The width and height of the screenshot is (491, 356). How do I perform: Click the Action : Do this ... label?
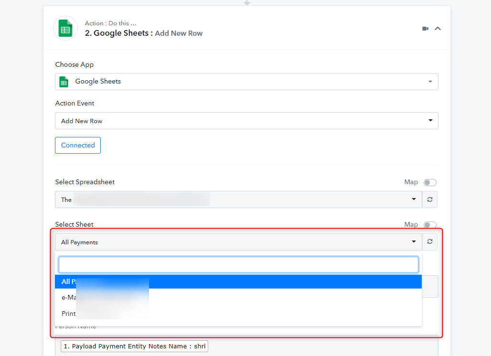[x=110, y=23]
